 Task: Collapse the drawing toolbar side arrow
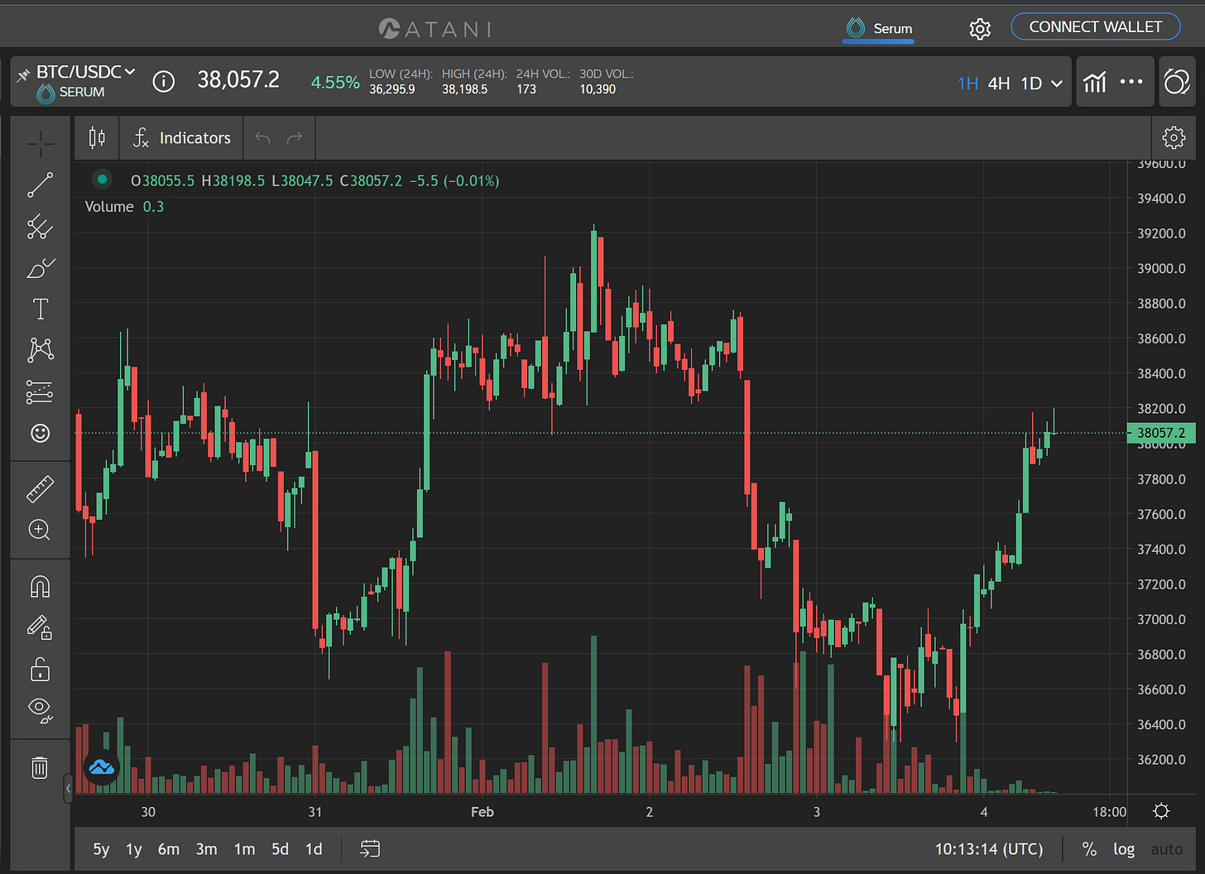68,789
